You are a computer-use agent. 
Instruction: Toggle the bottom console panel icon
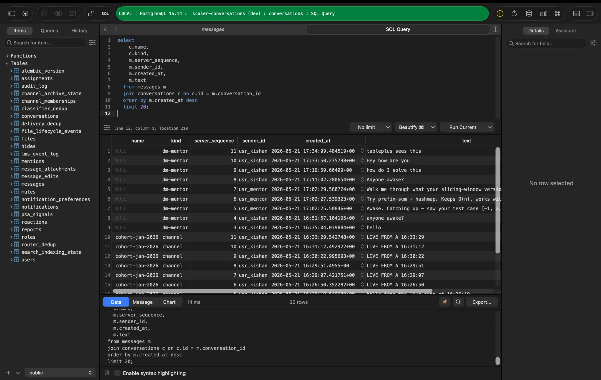[577, 14]
